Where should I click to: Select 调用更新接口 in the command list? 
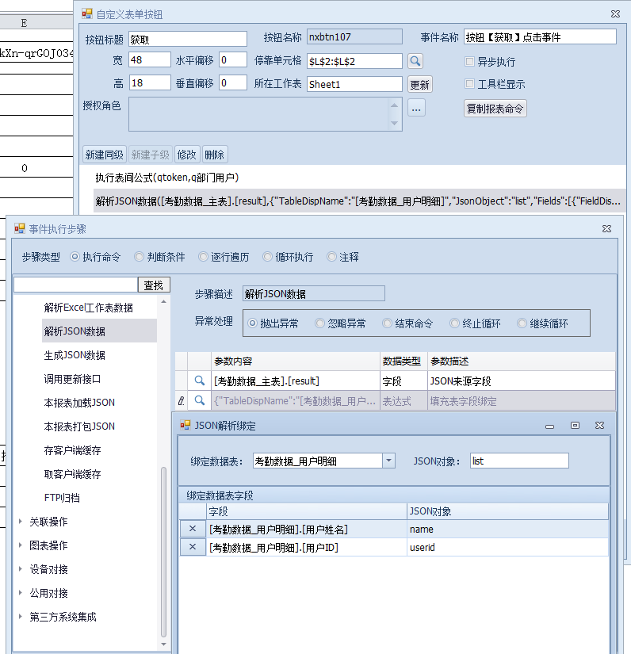coord(72,379)
